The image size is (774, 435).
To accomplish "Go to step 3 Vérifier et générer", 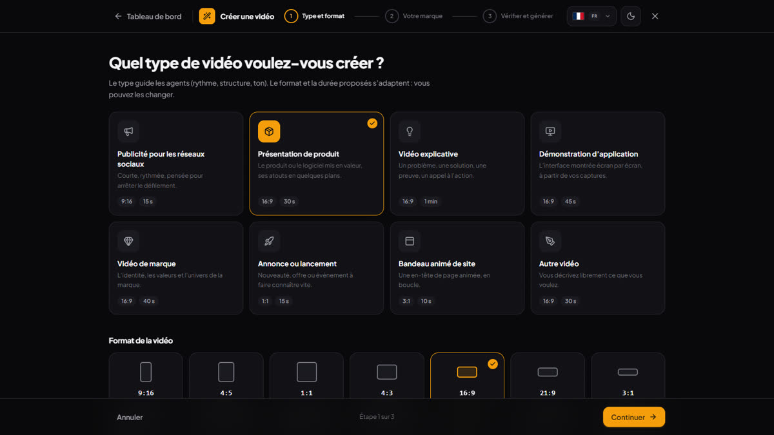I will tap(518, 16).
